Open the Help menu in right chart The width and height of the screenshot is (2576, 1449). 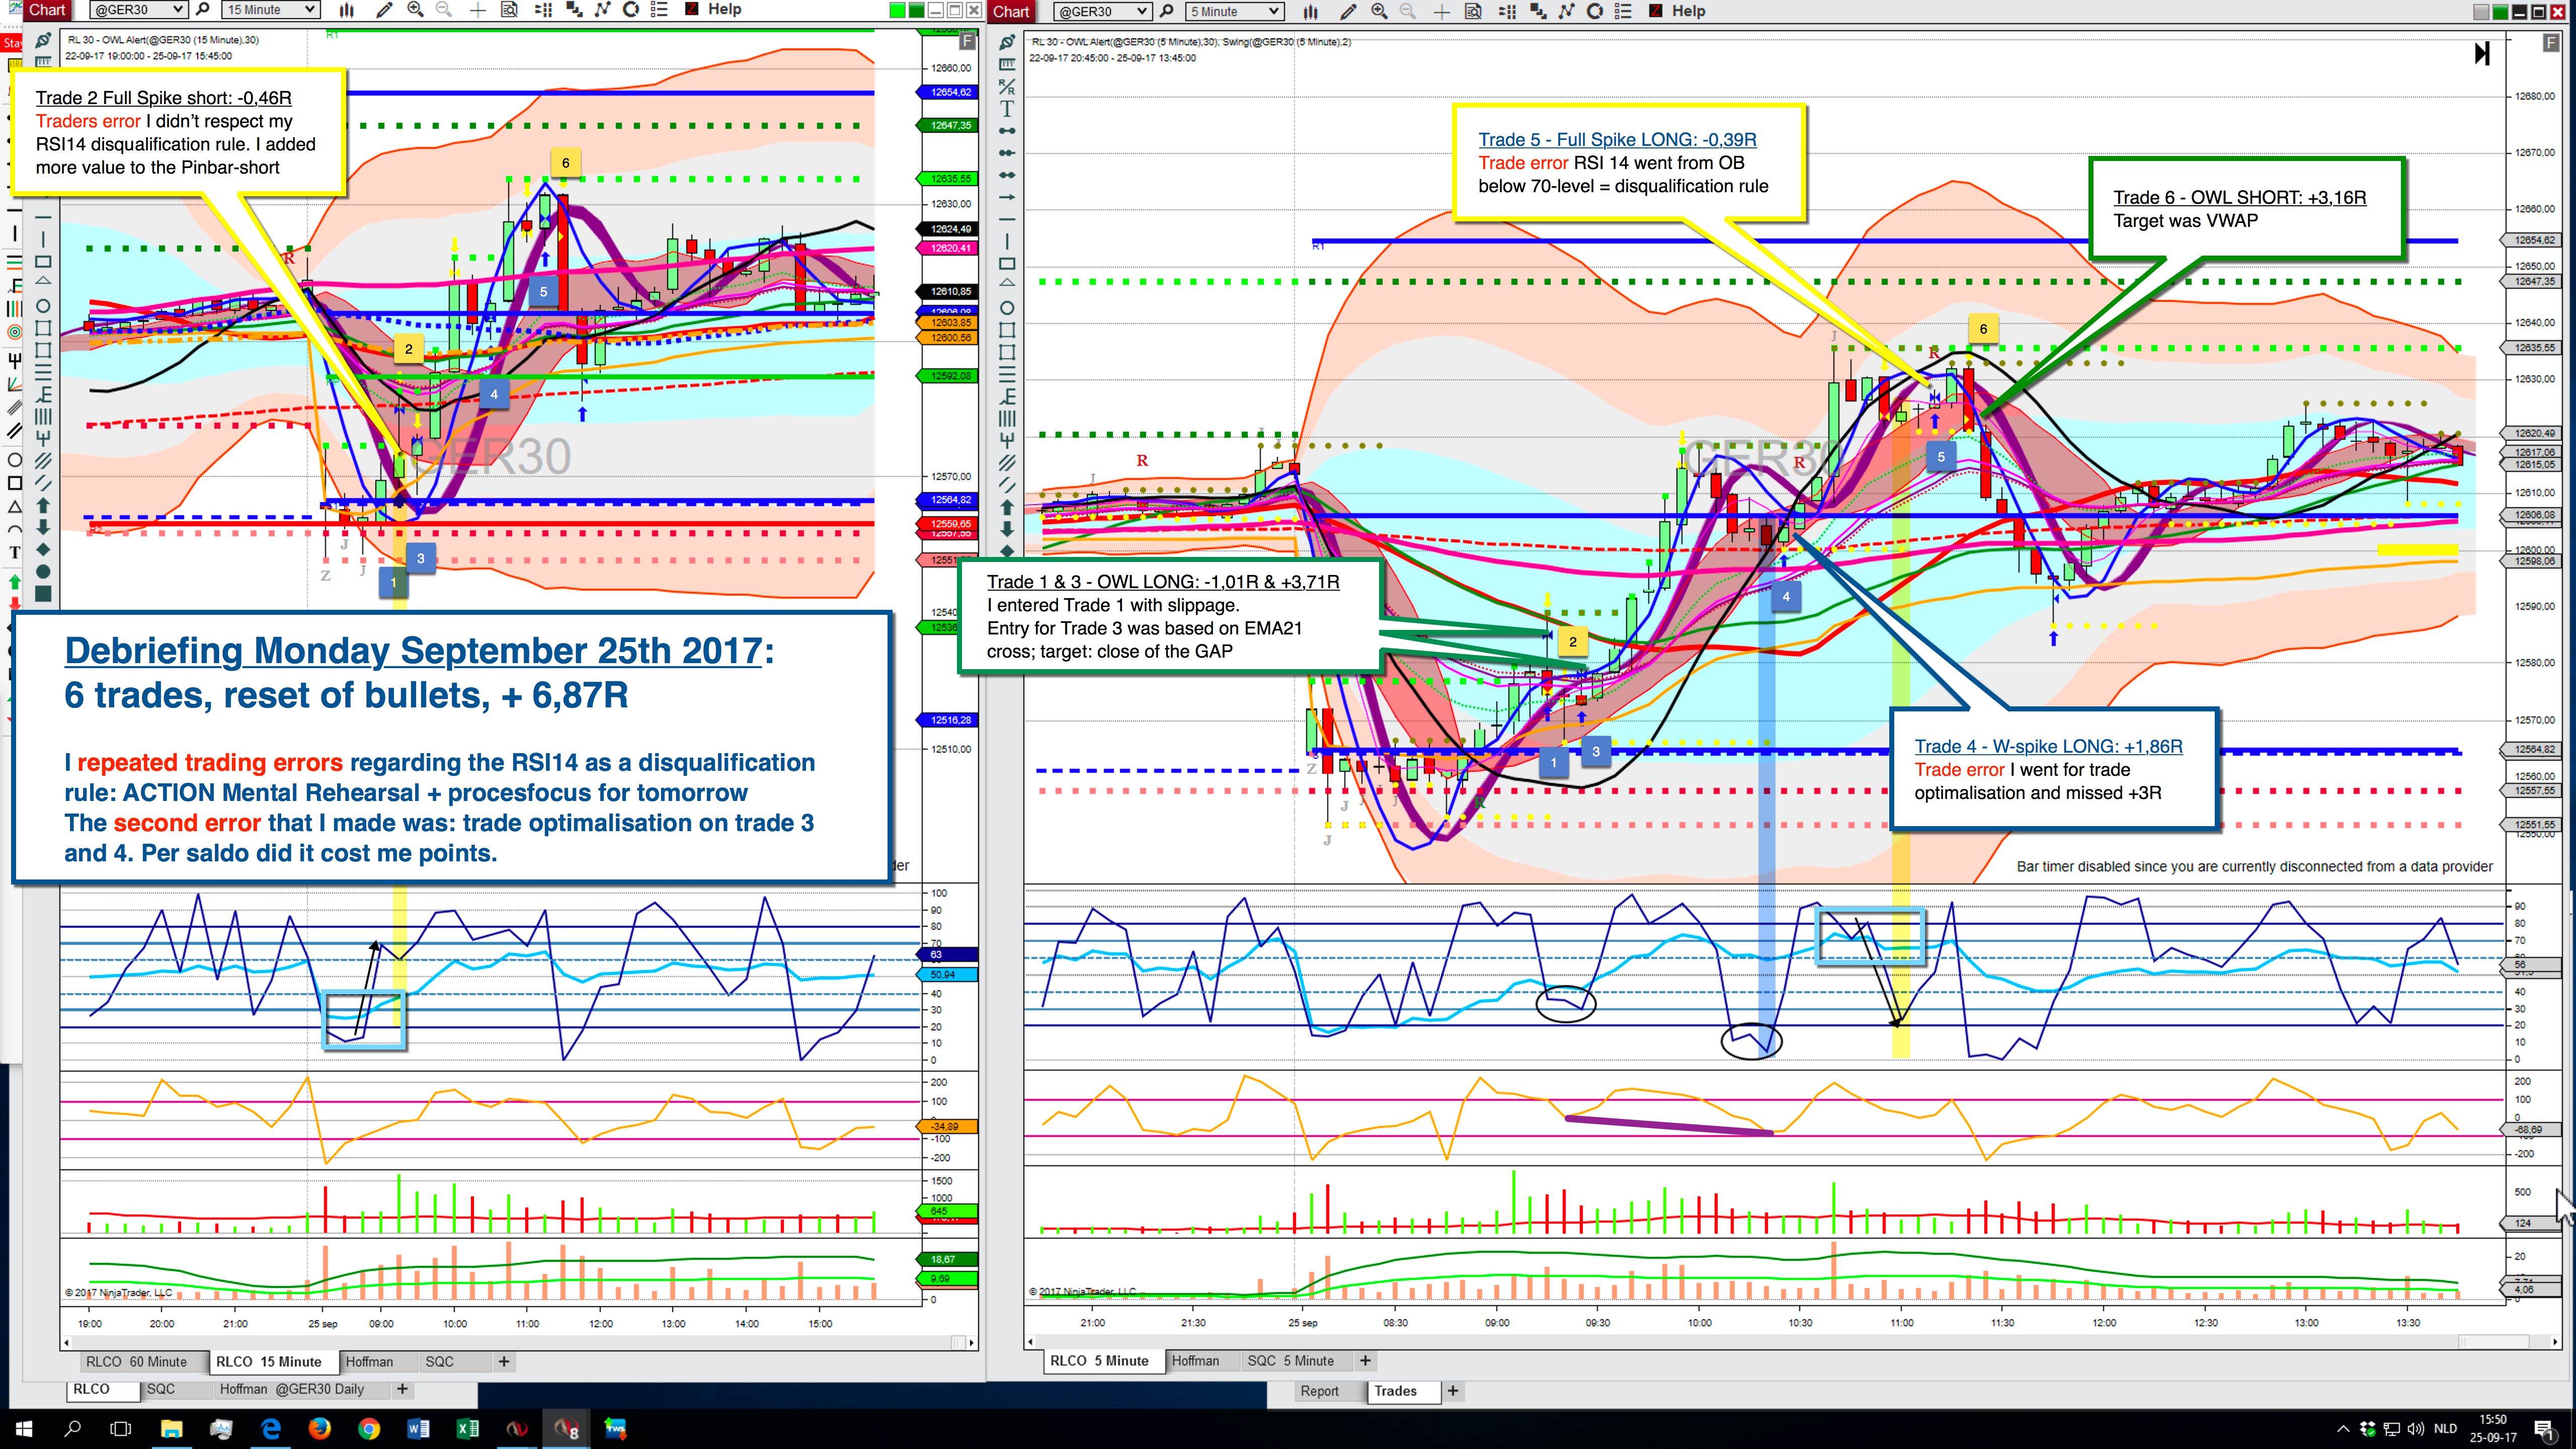[1689, 11]
